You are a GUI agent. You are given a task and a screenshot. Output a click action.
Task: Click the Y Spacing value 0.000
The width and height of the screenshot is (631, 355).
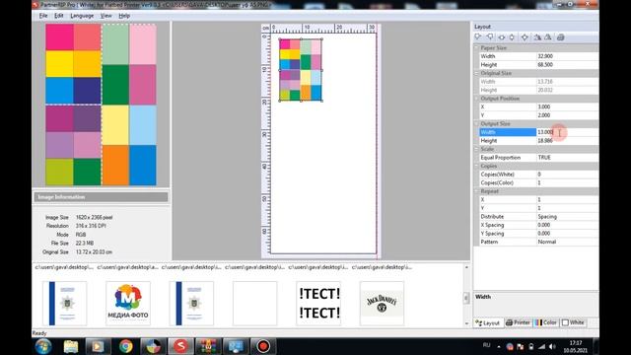pyautogui.click(x=568, y=234)
